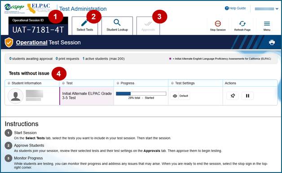Click 0 students awaiting approval

coord(31,59)
